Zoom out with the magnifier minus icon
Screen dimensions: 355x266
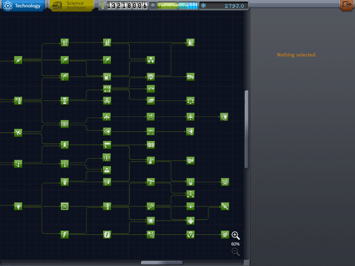(x=236, y=252)
